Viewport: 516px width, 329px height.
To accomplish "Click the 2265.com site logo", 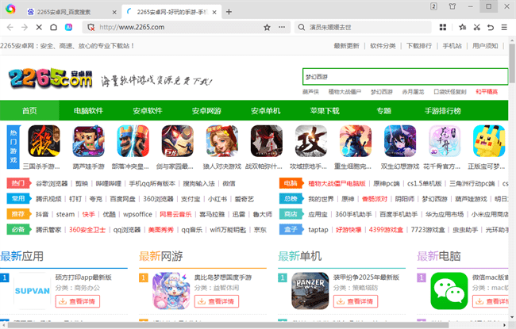I will tap(50, 78).
